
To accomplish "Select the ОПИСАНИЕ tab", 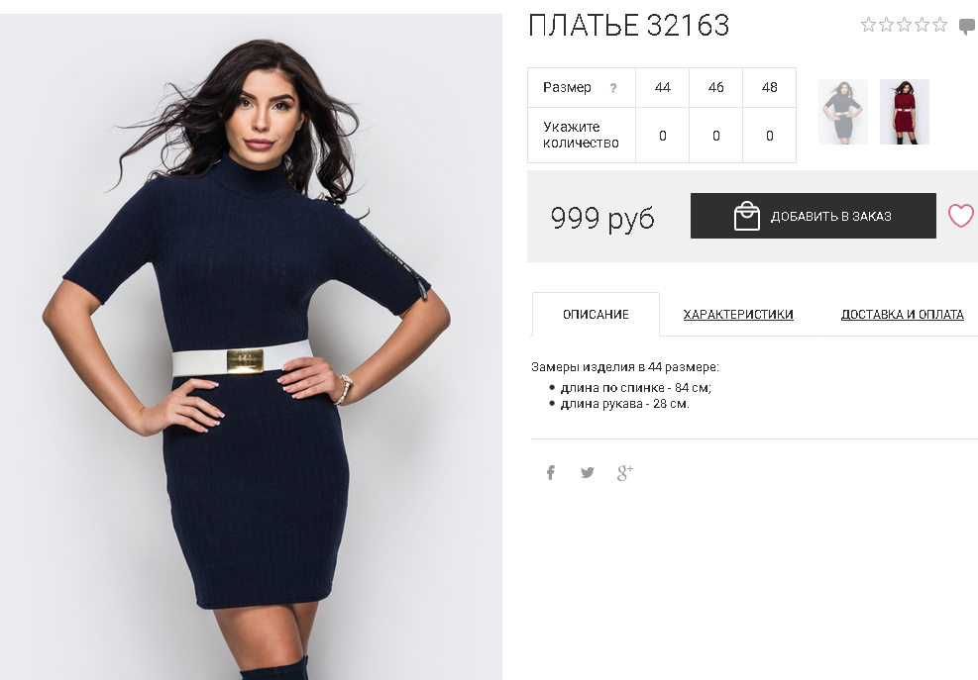I will (596, 314).
